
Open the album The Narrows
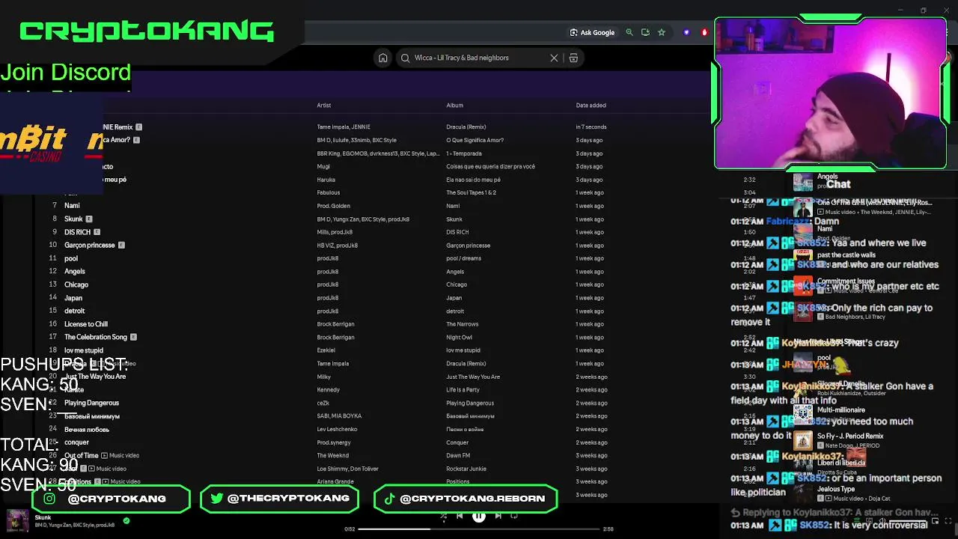[462, 324]
